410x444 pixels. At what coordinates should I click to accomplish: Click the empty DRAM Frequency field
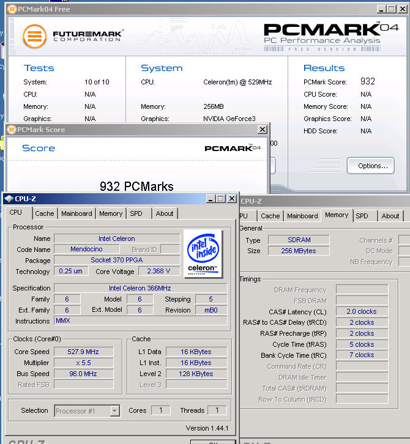[362, 290]
